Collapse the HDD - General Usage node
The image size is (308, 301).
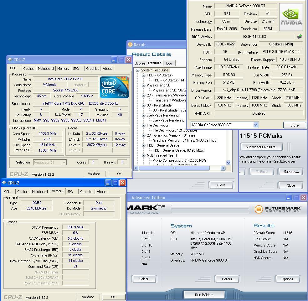tap(144, 145)
